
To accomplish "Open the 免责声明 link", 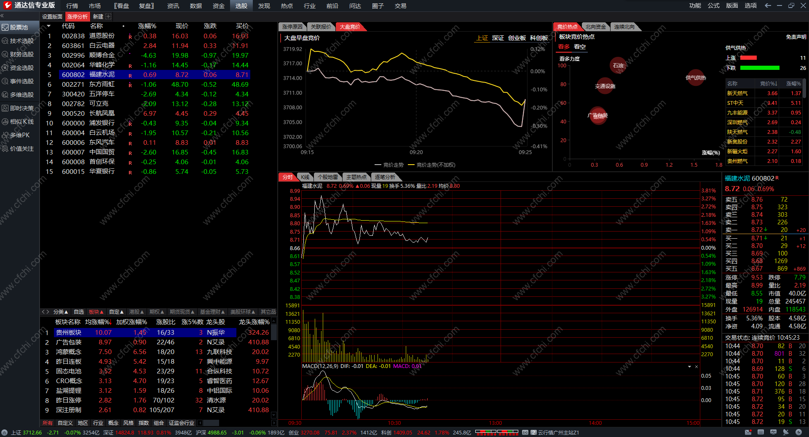I will [x=796, y=37].
